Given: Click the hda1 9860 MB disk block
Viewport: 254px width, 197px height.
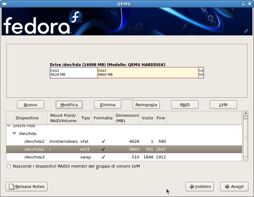Looking at the screenshot, I should [x=148, y=73].
